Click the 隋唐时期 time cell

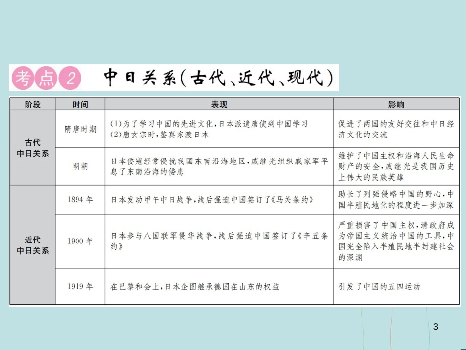[x=80, y=129]
